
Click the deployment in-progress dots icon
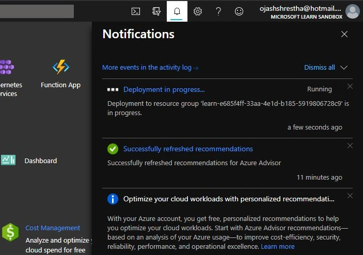pyautogui.click(x=113, y=89)
